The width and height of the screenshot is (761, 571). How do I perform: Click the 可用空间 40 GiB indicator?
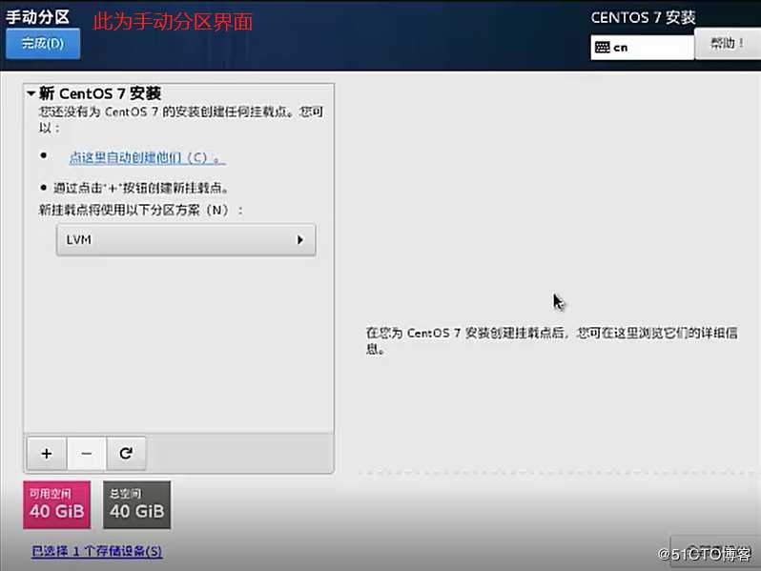click(x=57, y=504)
